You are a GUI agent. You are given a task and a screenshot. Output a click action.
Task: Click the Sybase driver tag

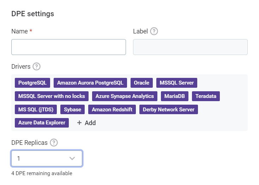tap(72, 110)
